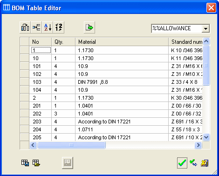Screen dimensions: 219x176
Task: Click the merge rows toolbar icon
Action: (36, 27)
